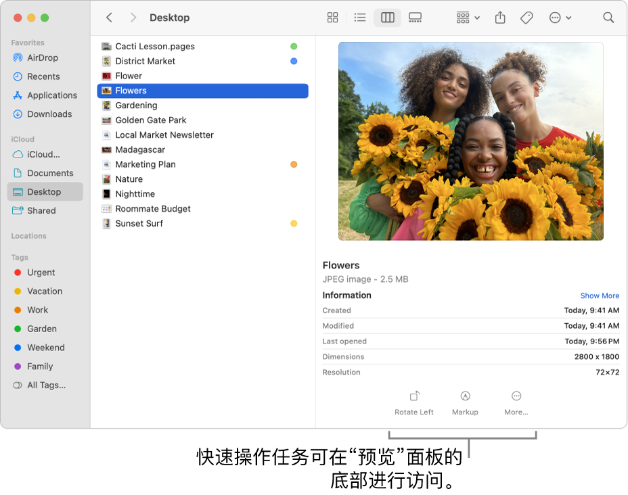The width and height of the screenshot is (628, 495).
Task: Switch to column view
Action: tap(387, 18)
